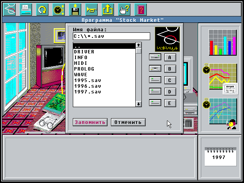Screen dimensions: 244x183
Task: Click the drive D disk icon
Action: pos(155,91)
